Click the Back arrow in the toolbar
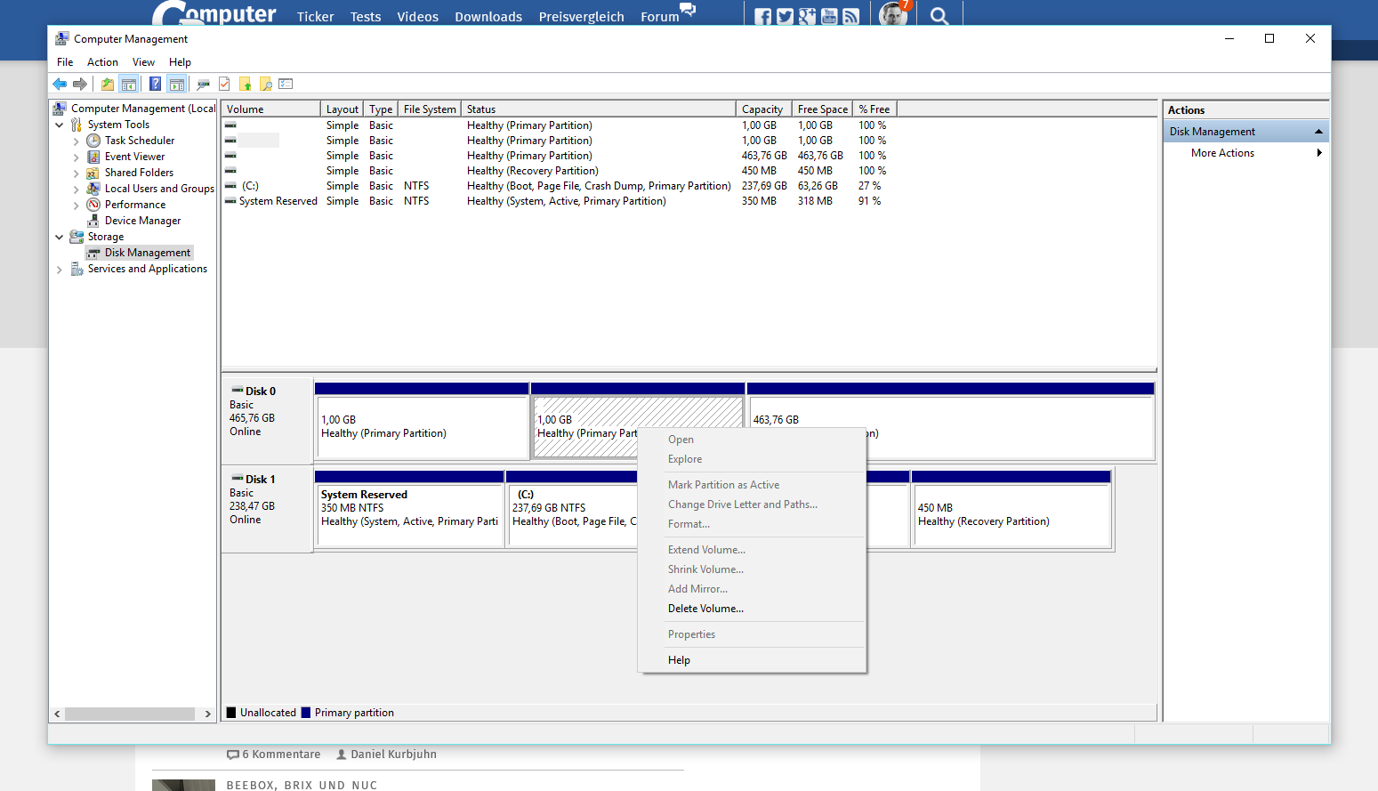This screenshot has height=791, width=1378. click(x=60, y=84)
